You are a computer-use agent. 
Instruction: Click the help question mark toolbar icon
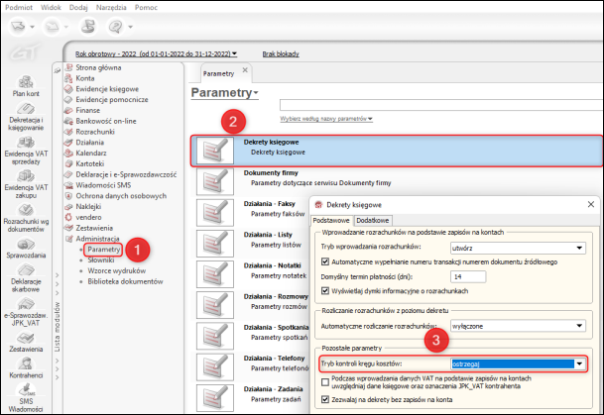115,27
